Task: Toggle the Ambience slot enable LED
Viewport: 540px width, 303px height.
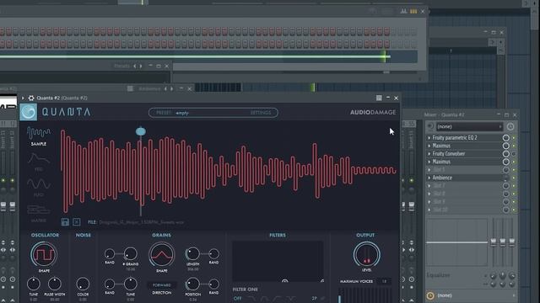Action: coord(514,178)
